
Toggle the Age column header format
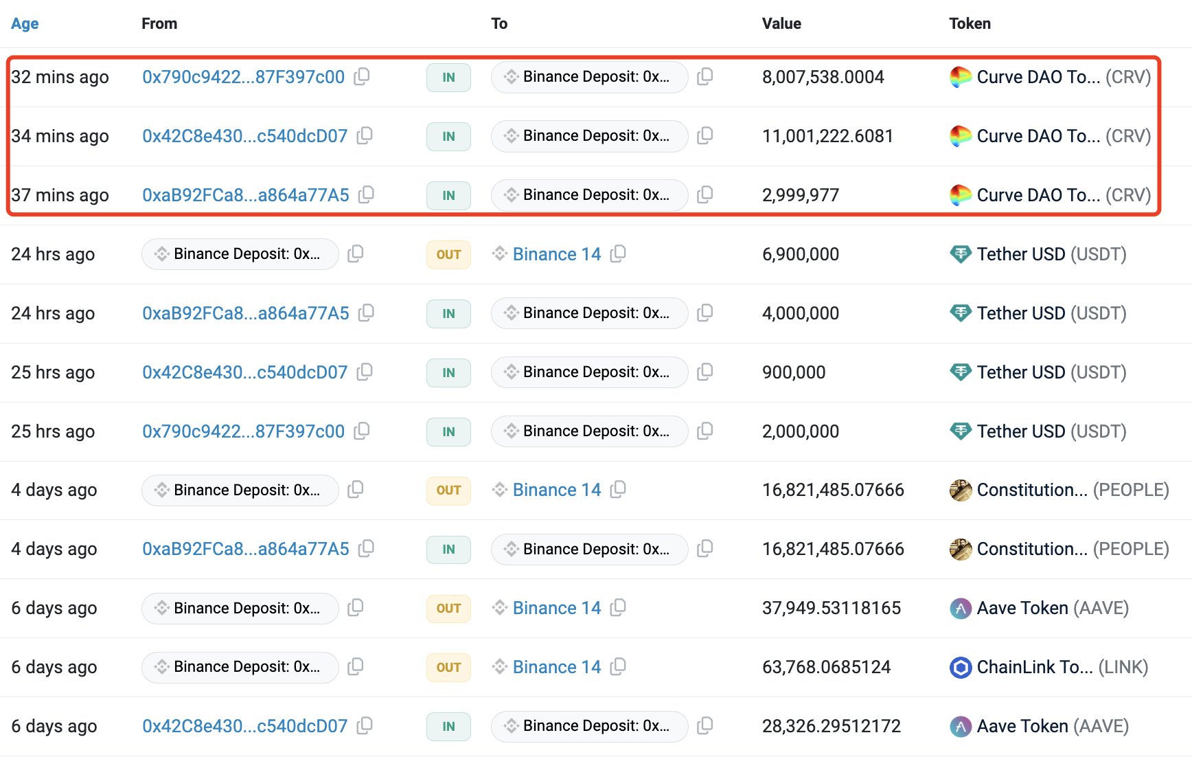[x=25, y=23]
